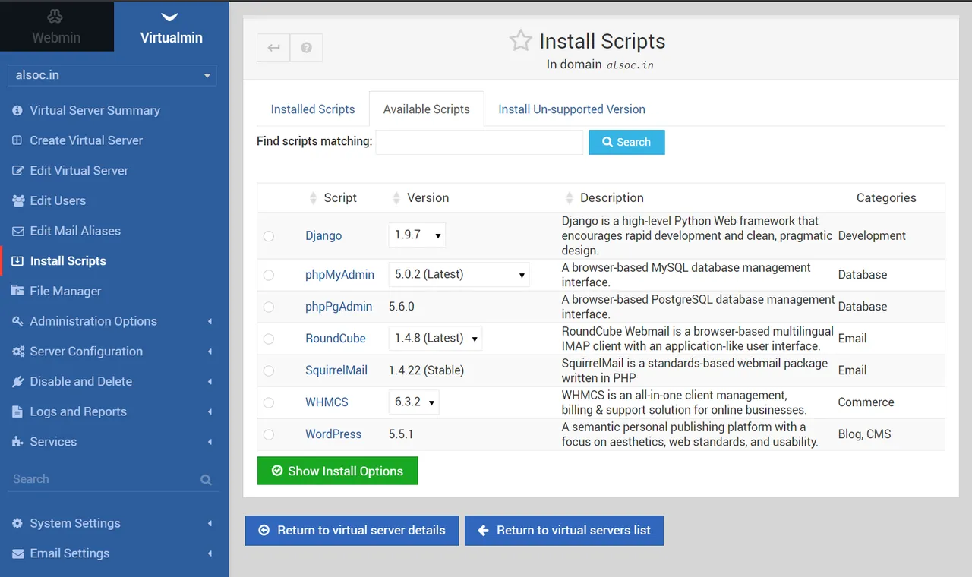The image size is (972, 577).
Task: Click Return to virtual server details
Action: [352, 531]
